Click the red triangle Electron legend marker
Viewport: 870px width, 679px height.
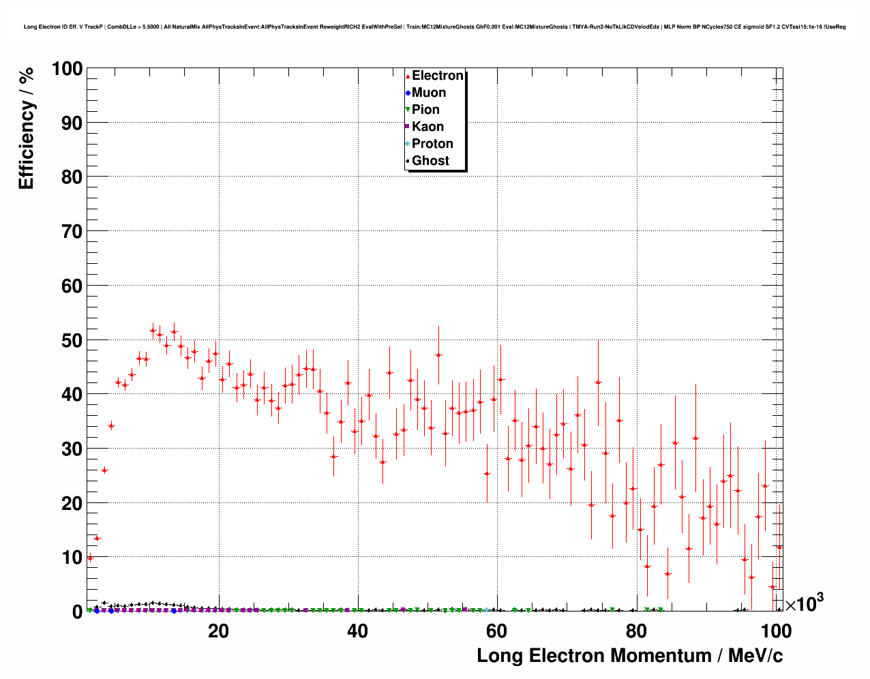[408, 76]
